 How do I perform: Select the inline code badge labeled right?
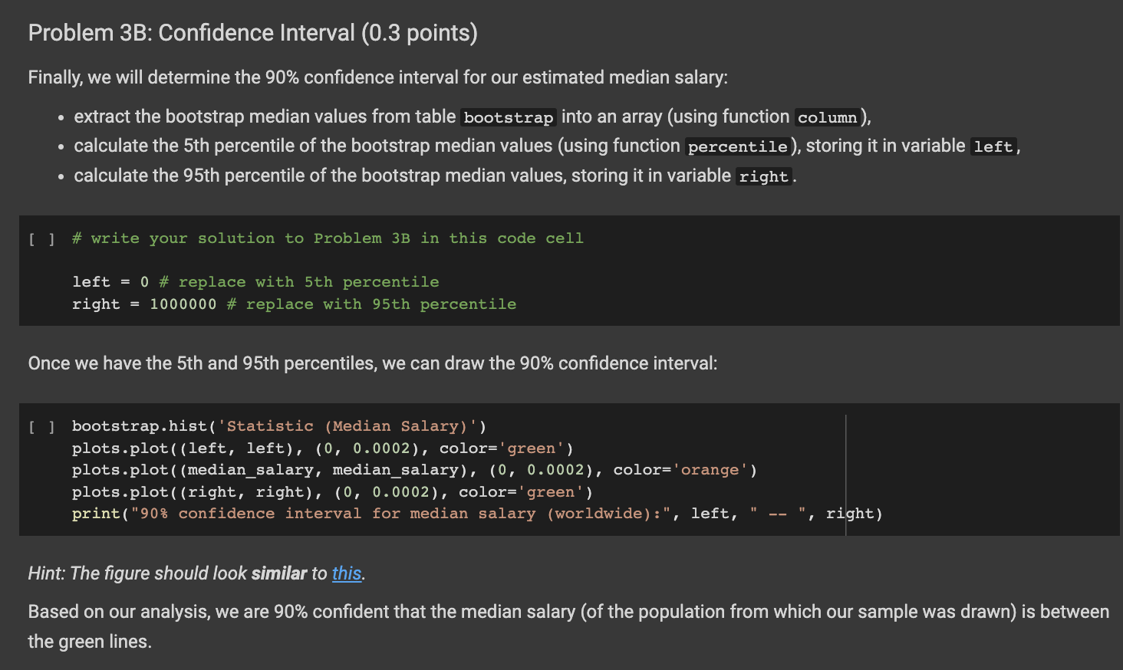click(x=763, y=176)
